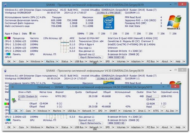
Task: Click the Windows 8.1 logo in upper window
Action: pyautogui.click(x=174, y=23)
